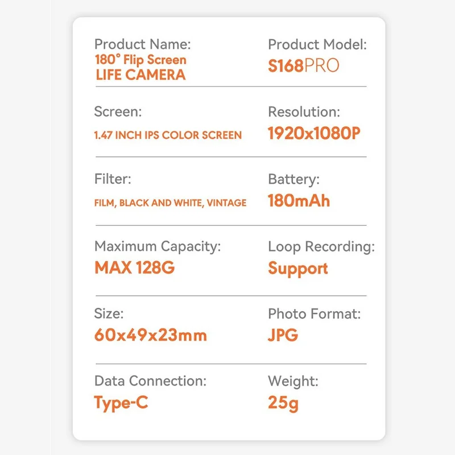This screenshot has width=455, height=455.
Task: Click the S168PRO model number
Action: [x=303, y=65]
